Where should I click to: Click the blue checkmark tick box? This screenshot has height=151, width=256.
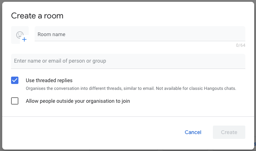15,80
